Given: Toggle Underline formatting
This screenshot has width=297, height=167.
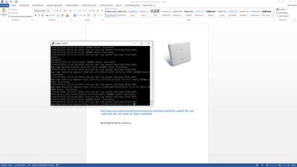Looking at the screenshot, I should click(42, 15).
